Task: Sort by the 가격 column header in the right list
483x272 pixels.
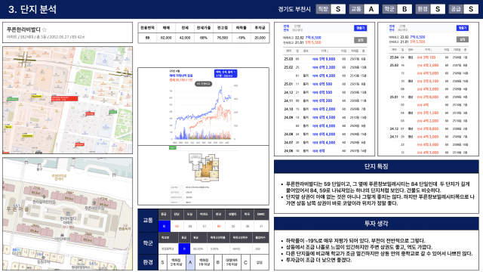Action: [x=428, y=50]
